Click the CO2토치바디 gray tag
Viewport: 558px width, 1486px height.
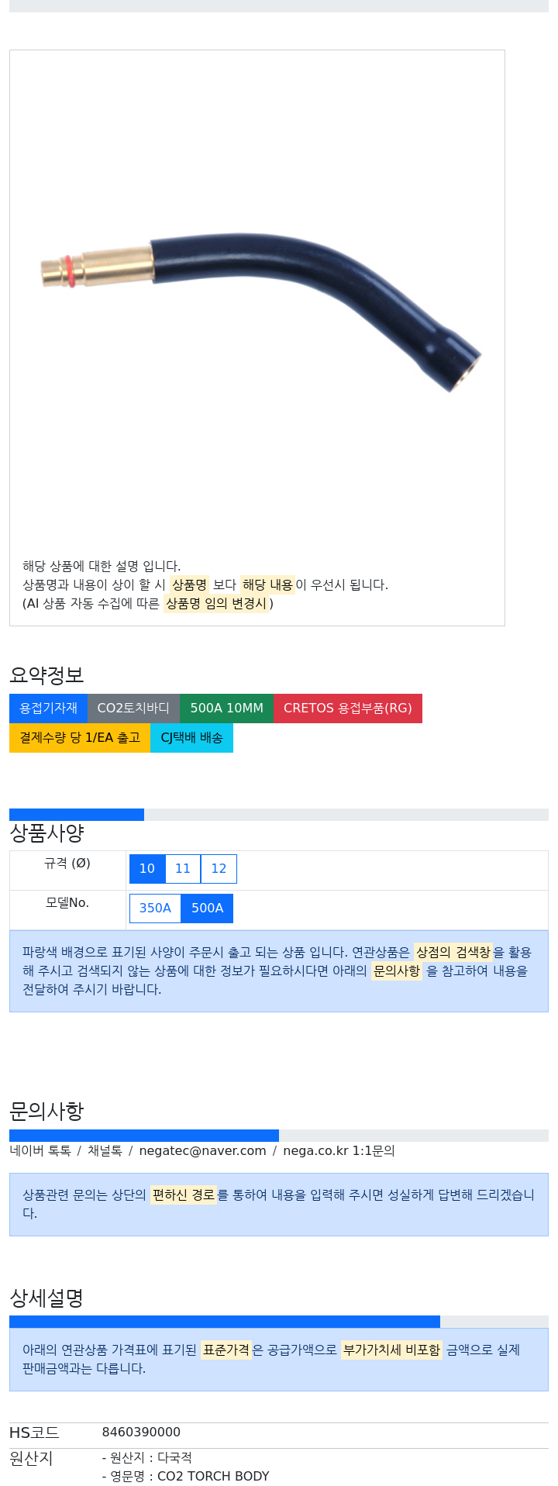[133, 709]
